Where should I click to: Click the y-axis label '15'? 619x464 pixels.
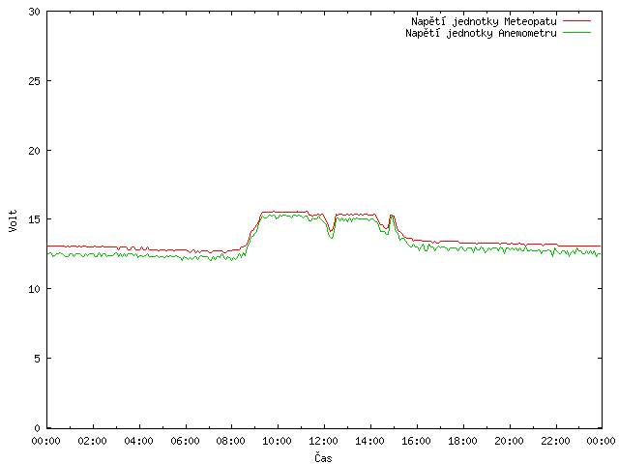point(35,219)
